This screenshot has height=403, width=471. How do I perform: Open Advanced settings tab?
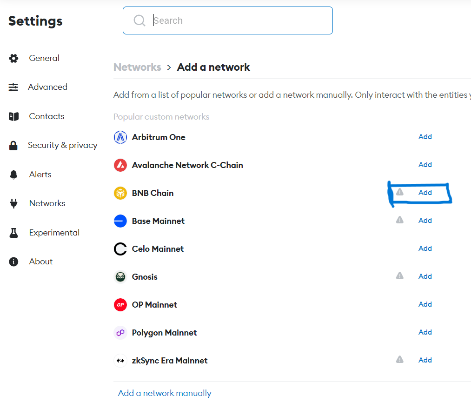coord(47,87)
